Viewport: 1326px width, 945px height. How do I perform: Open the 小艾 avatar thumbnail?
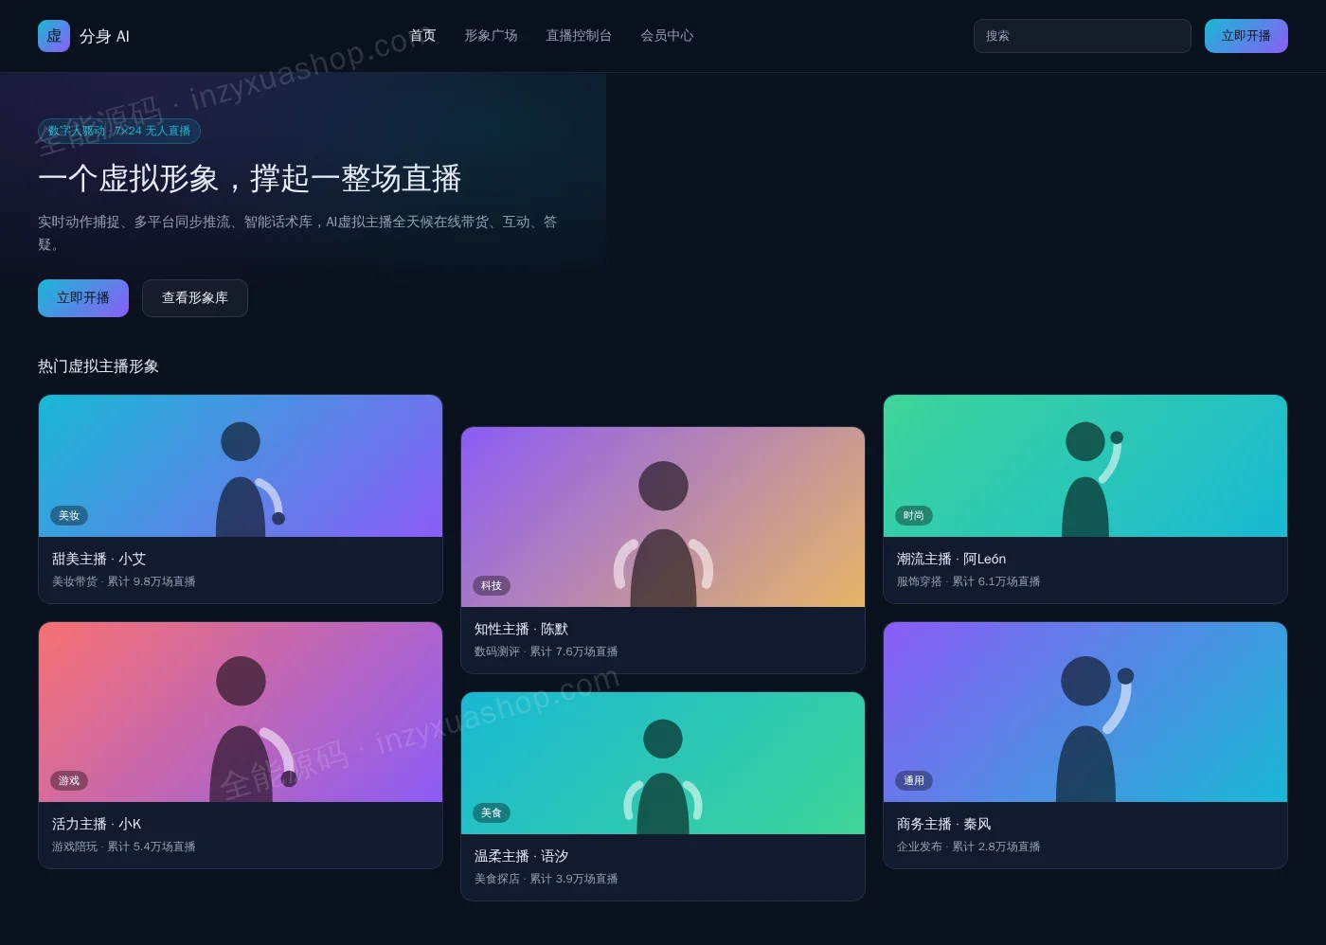click(x=241, y=466)
